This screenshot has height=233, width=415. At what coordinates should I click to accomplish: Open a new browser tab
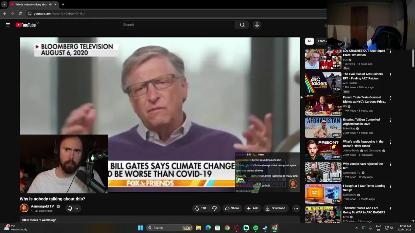(63, 5)
